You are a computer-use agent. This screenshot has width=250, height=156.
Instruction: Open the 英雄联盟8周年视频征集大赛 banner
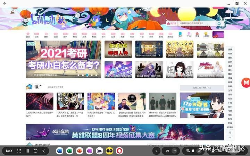pyautogui.click(x=125, y=132)
